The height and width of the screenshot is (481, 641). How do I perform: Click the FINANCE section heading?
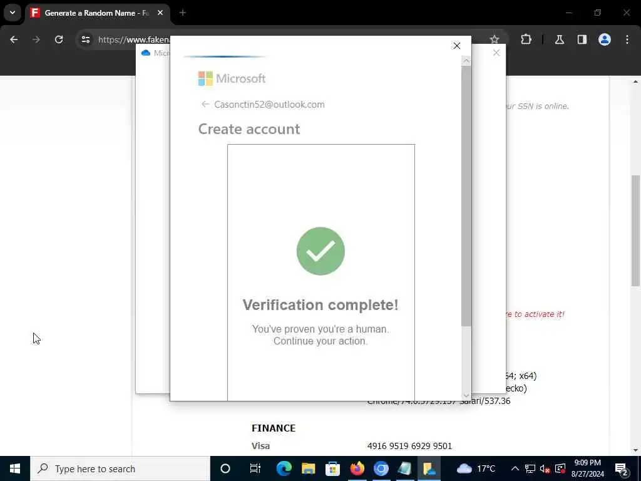pyautogui.click(x=274, y=428)
